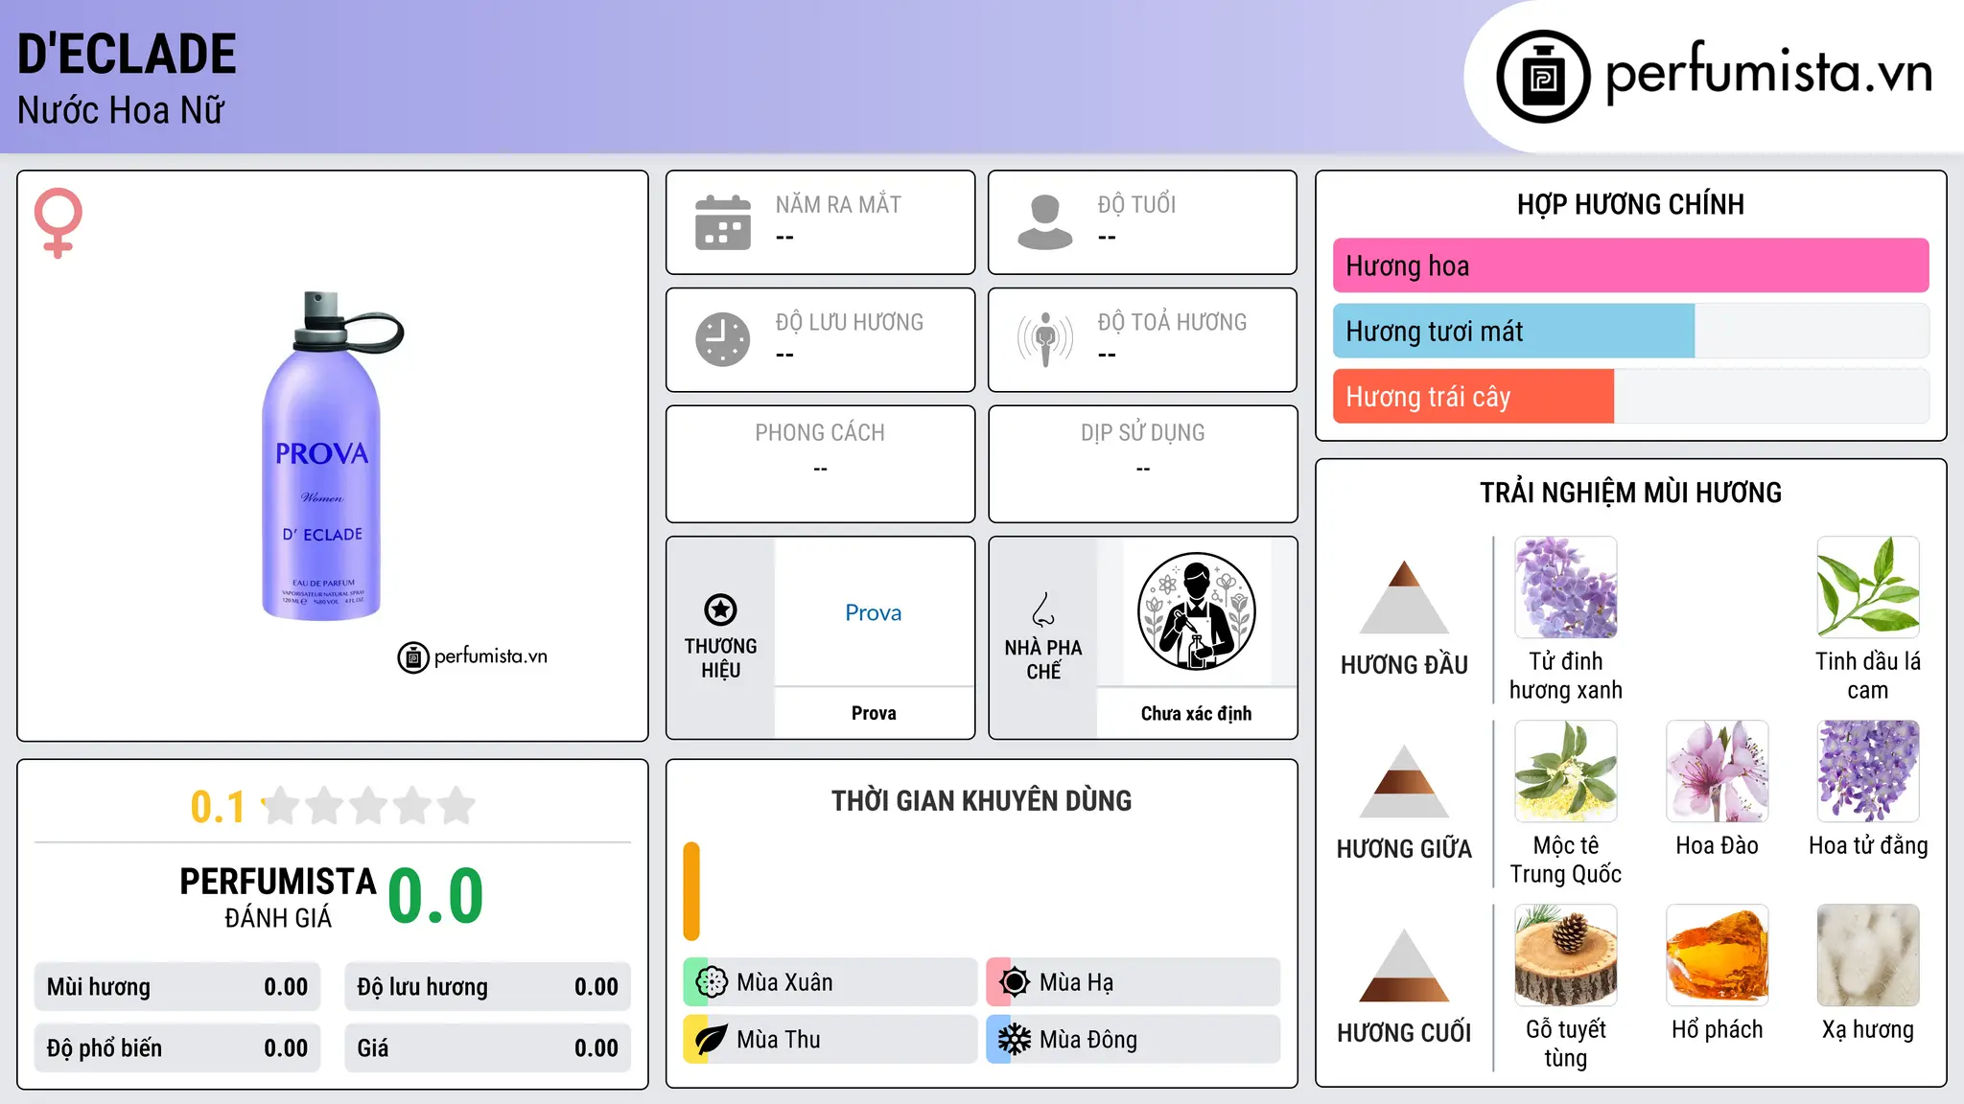The height and width of the screenshot is (1104, 1964).
Task: Click the Perfumista Đánh giá label
Action: coord(278,896)
